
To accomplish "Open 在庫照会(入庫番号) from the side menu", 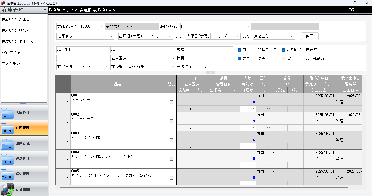I will point(19,19).
